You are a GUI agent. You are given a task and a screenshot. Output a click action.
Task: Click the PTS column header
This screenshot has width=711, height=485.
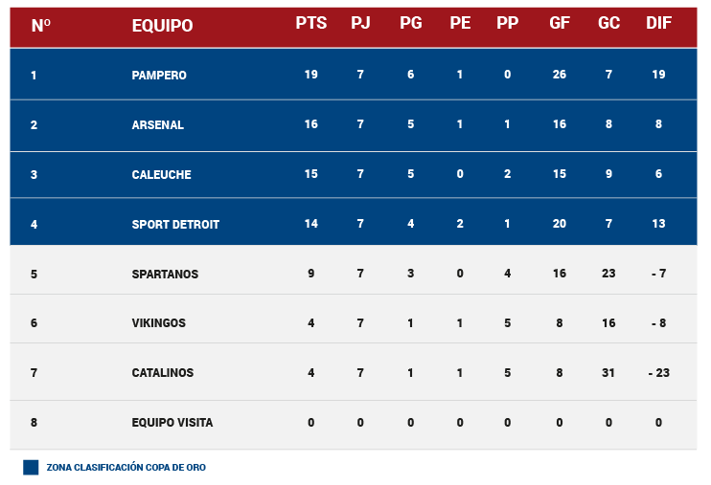(311, 23)
